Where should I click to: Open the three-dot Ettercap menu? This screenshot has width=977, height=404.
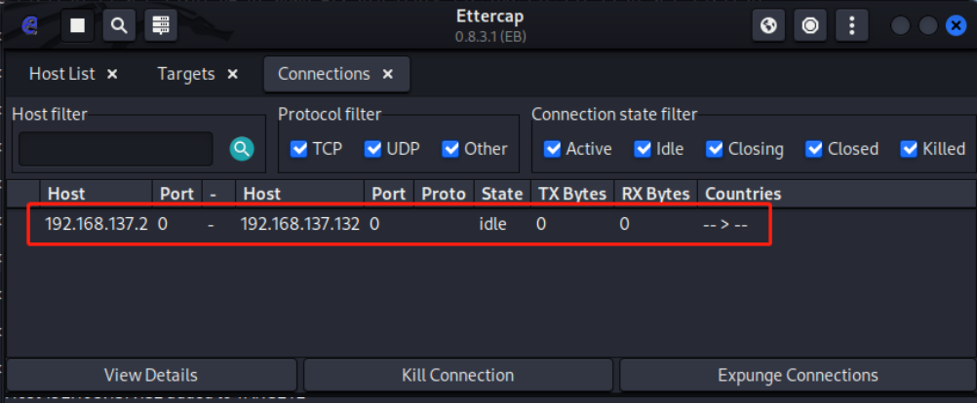point(851,26)
